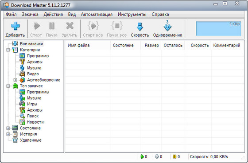Image resolution: width=248 pixels, height=163 pixels.
Task: Click the Пауза все toolbar icon
Action: click(x=117, y=26)
